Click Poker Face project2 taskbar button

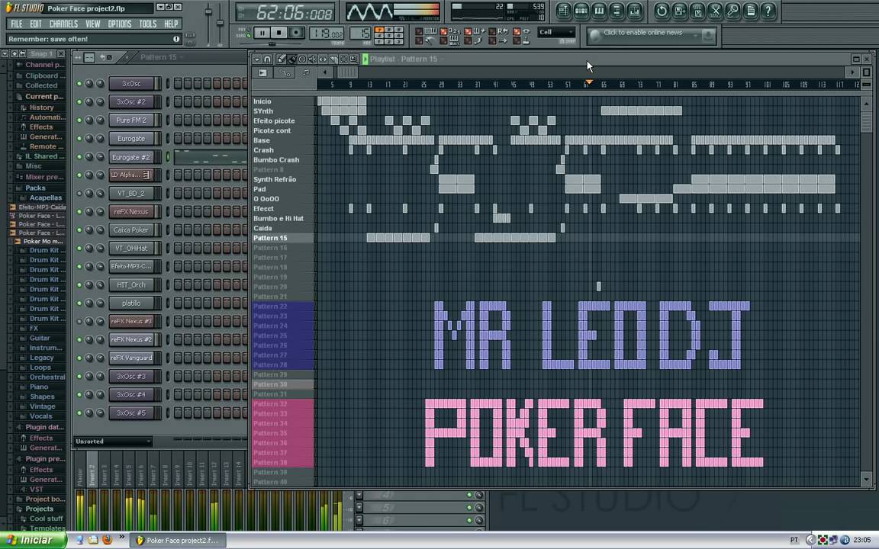pyautogui.click(x=178, y=541)
